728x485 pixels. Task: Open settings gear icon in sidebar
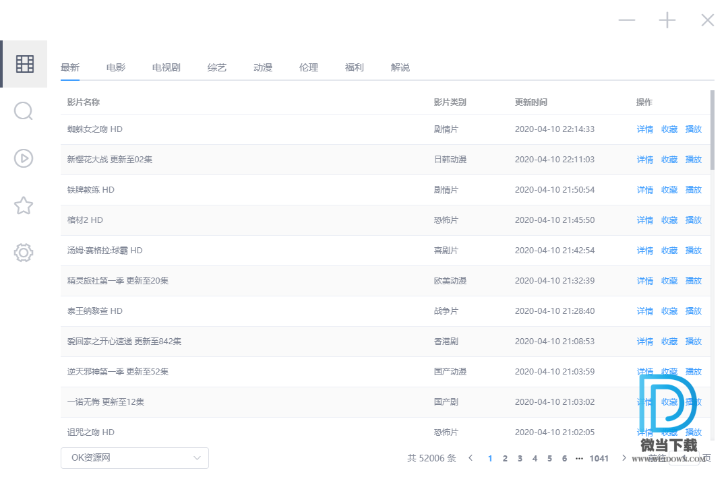[24, 253]
